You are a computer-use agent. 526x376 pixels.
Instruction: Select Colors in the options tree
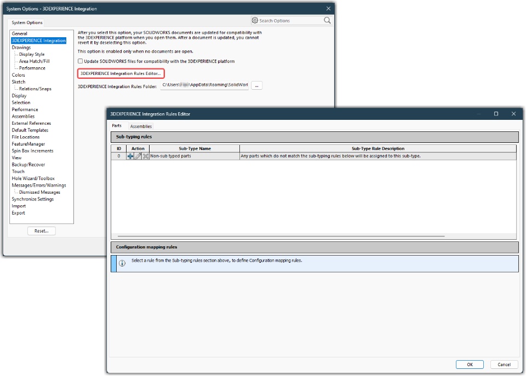point(18,75)
